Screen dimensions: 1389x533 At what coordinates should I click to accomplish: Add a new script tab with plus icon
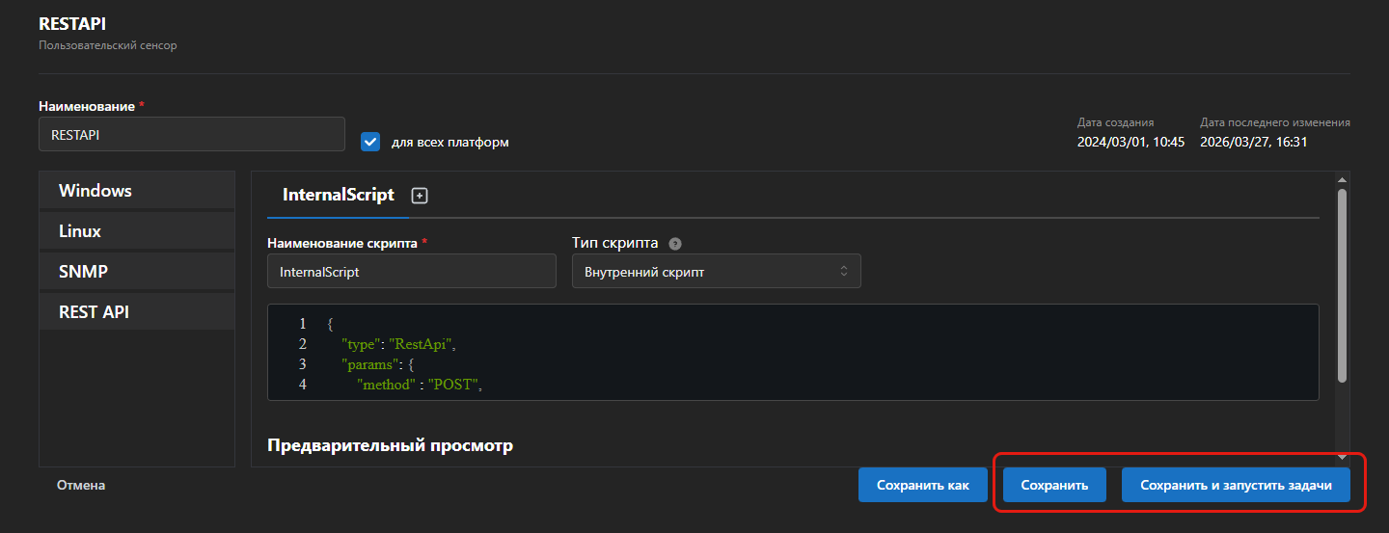(x=420, y=196)
